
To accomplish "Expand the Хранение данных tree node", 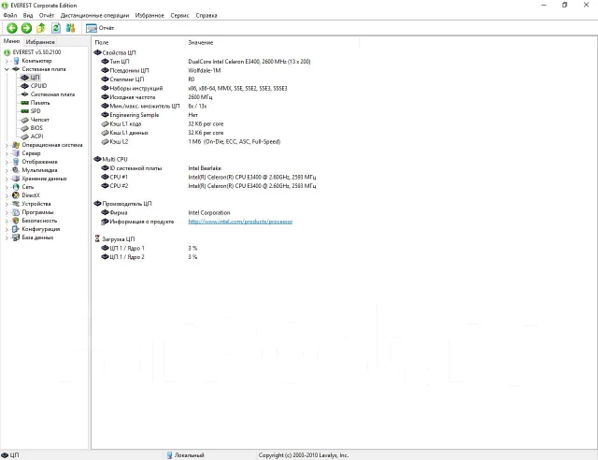I will point(7,179).
